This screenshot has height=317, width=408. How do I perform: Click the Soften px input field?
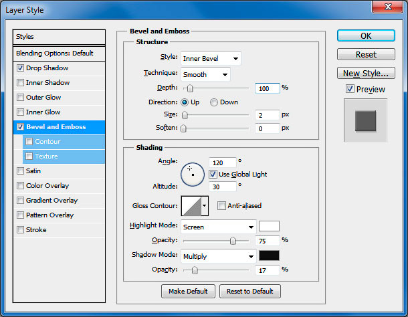pos(268,128)
